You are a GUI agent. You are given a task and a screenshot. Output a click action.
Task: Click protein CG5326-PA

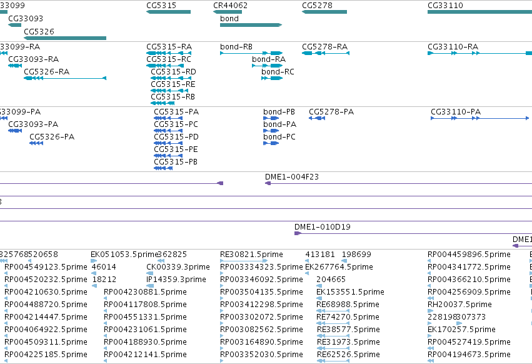52,137
